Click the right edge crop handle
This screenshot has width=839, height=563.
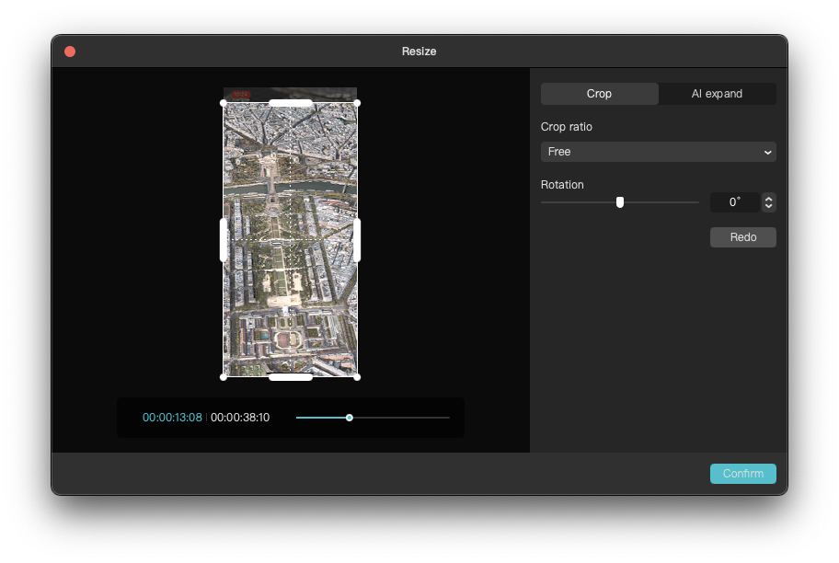click(x=357, y=240)
